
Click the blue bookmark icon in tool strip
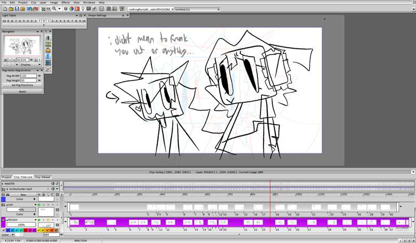point(48,57)
